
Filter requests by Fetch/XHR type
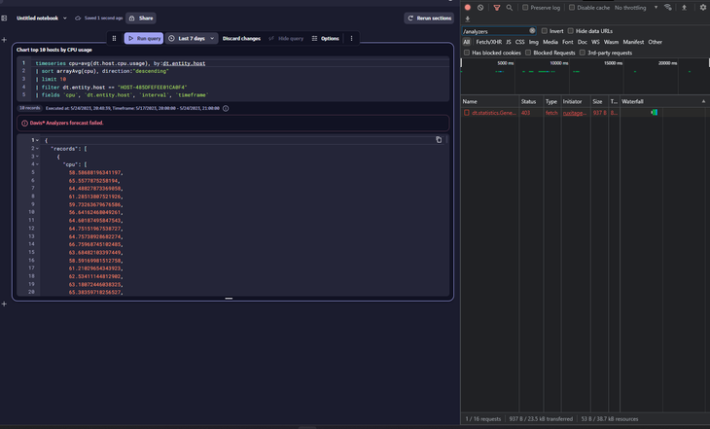[488, 42]
